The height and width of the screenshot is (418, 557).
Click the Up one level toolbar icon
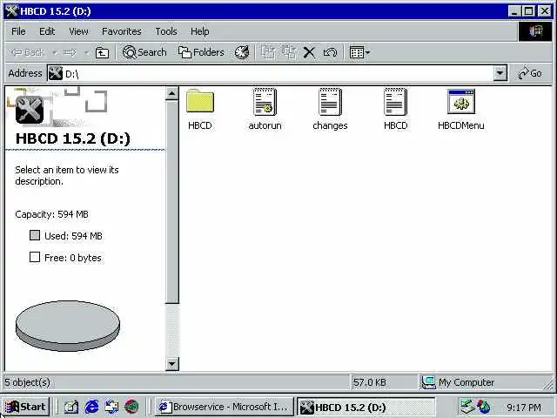[x=103, y=53]
